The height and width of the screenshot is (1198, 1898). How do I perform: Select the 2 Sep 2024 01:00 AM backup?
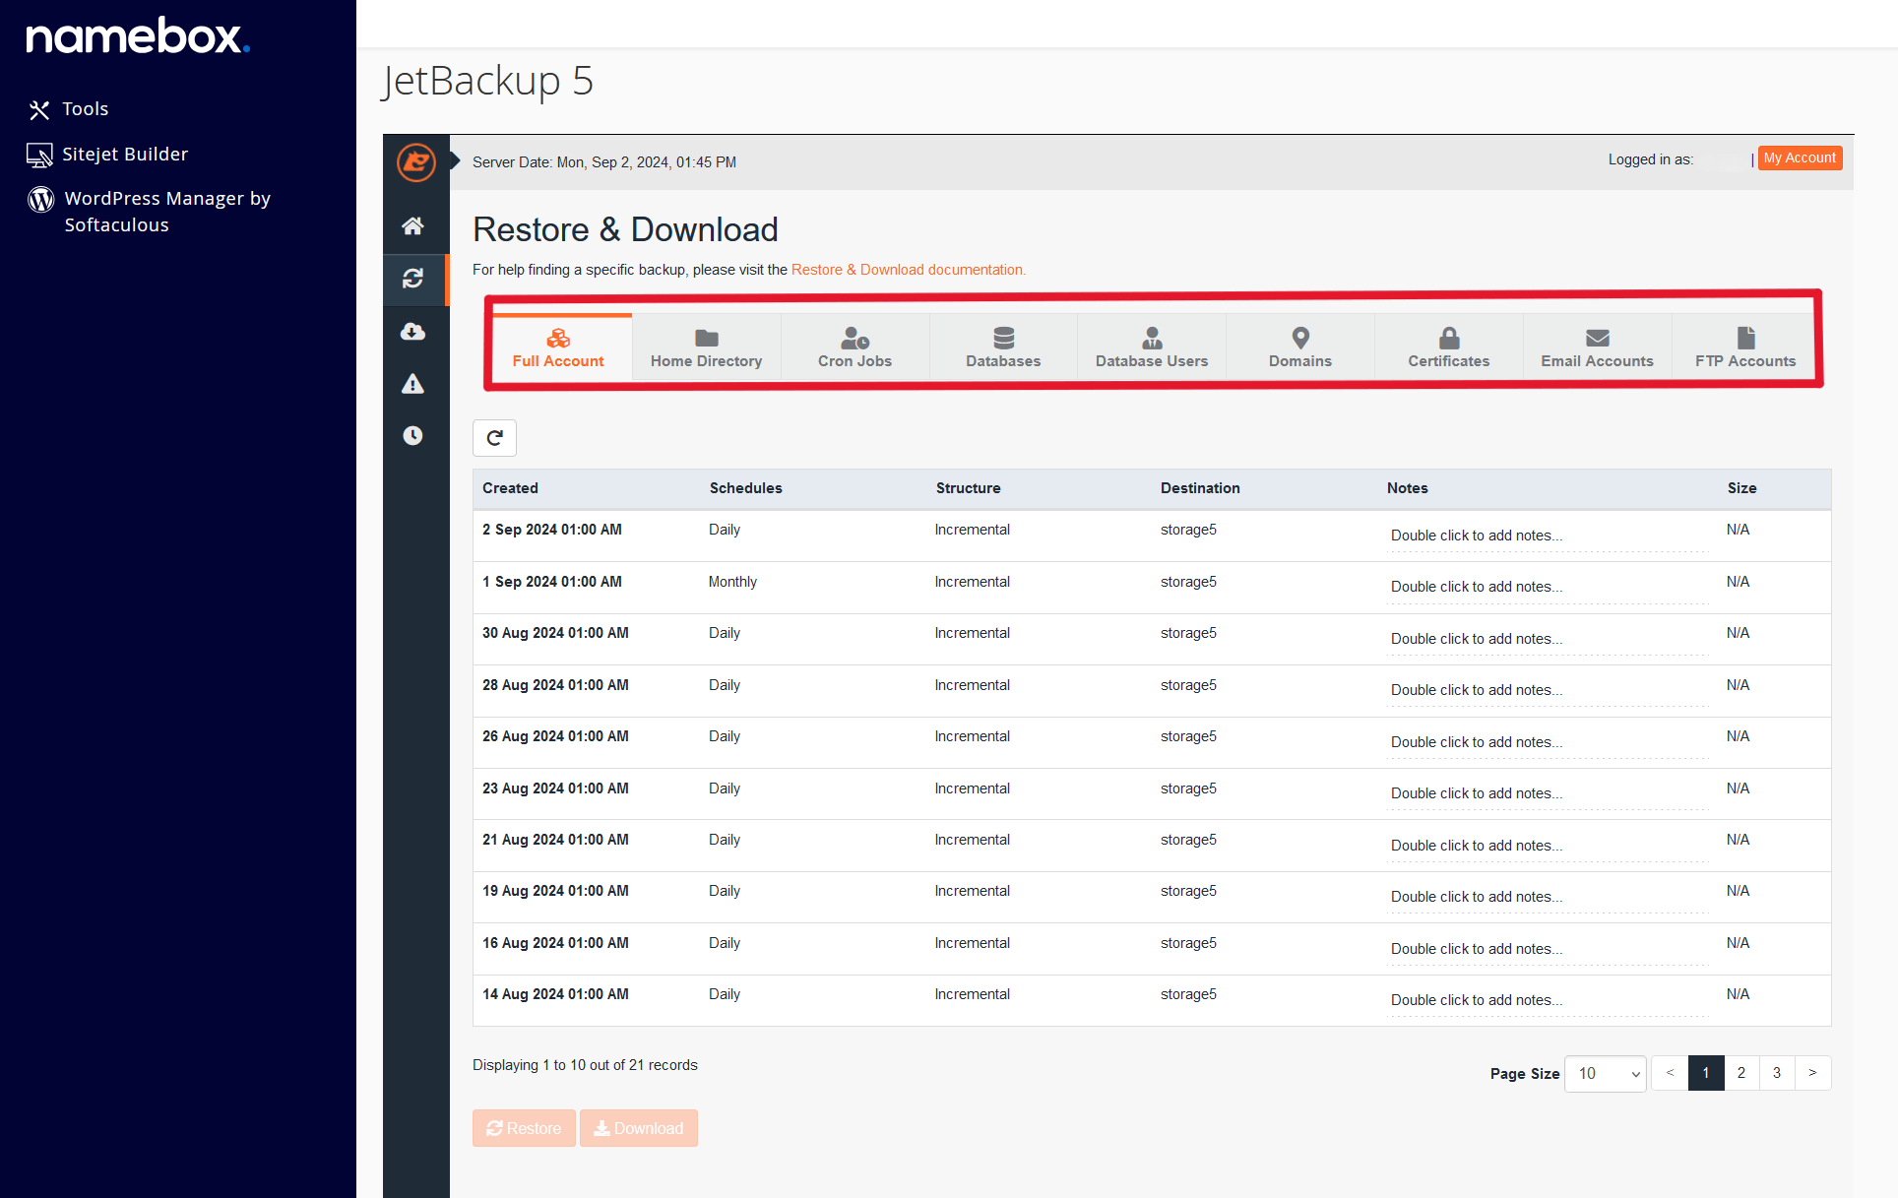pos(1152,536)
